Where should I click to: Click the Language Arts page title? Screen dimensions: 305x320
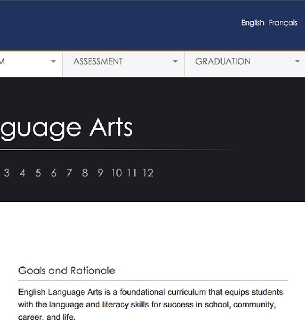tap(66, 127)
